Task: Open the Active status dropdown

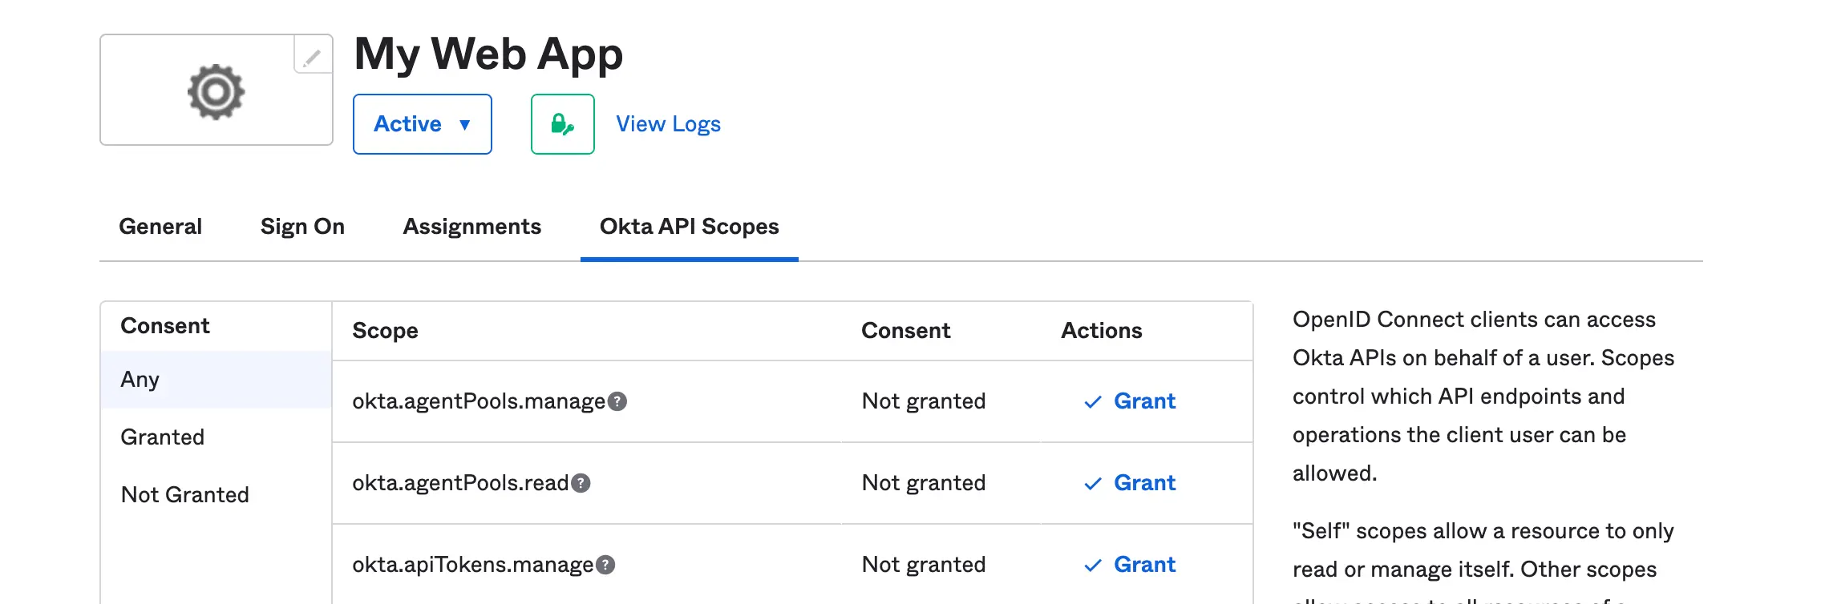Action: pyautogui.click(x=423, y=124)
